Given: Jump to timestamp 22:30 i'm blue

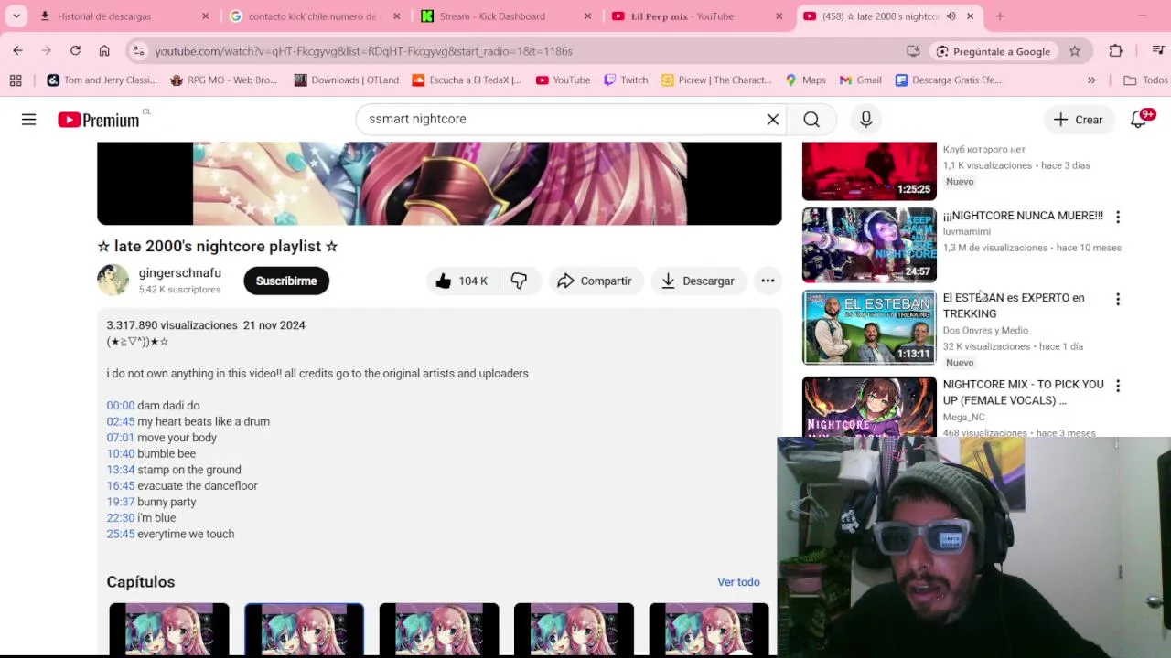Looking at the screenshot, I should (x=120, y=518).
